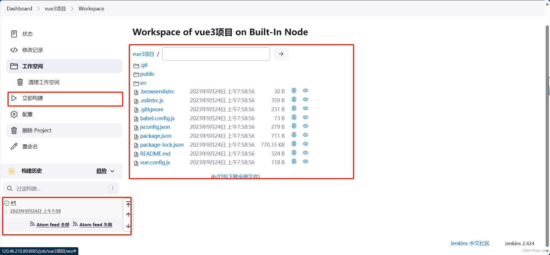Select the 工作空间 sidebar item
The image size is (550, 255).
pyautogui.click(x=64, y=66)
